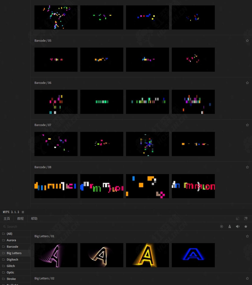The width and height of the screenshot is (252, 285).
Task: Select the Barcode category
Action: (x=15, y=247)
